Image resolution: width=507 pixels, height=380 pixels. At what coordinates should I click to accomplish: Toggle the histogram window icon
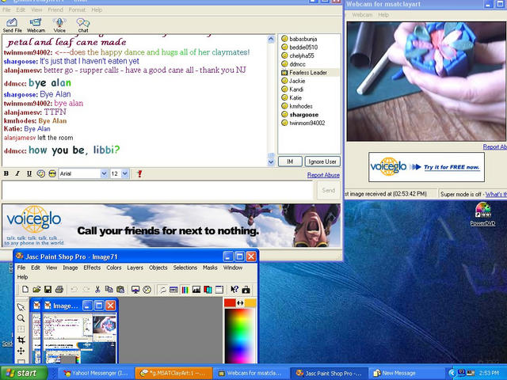pyautogui.click(x=196, y=290)
